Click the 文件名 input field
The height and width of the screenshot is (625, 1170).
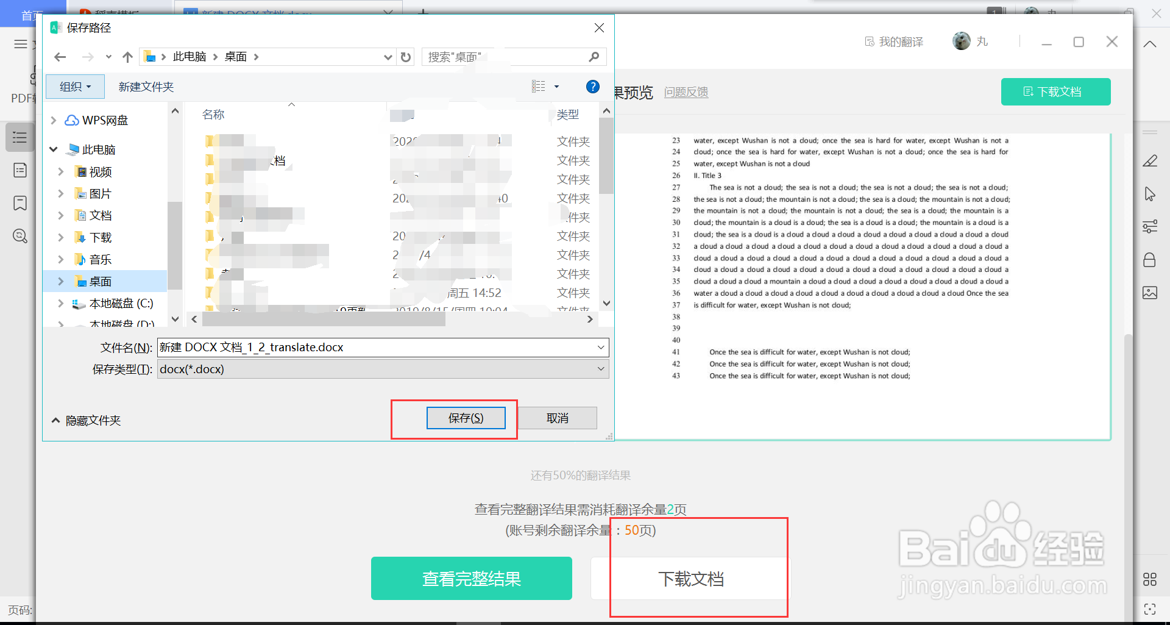pos(377,348)
